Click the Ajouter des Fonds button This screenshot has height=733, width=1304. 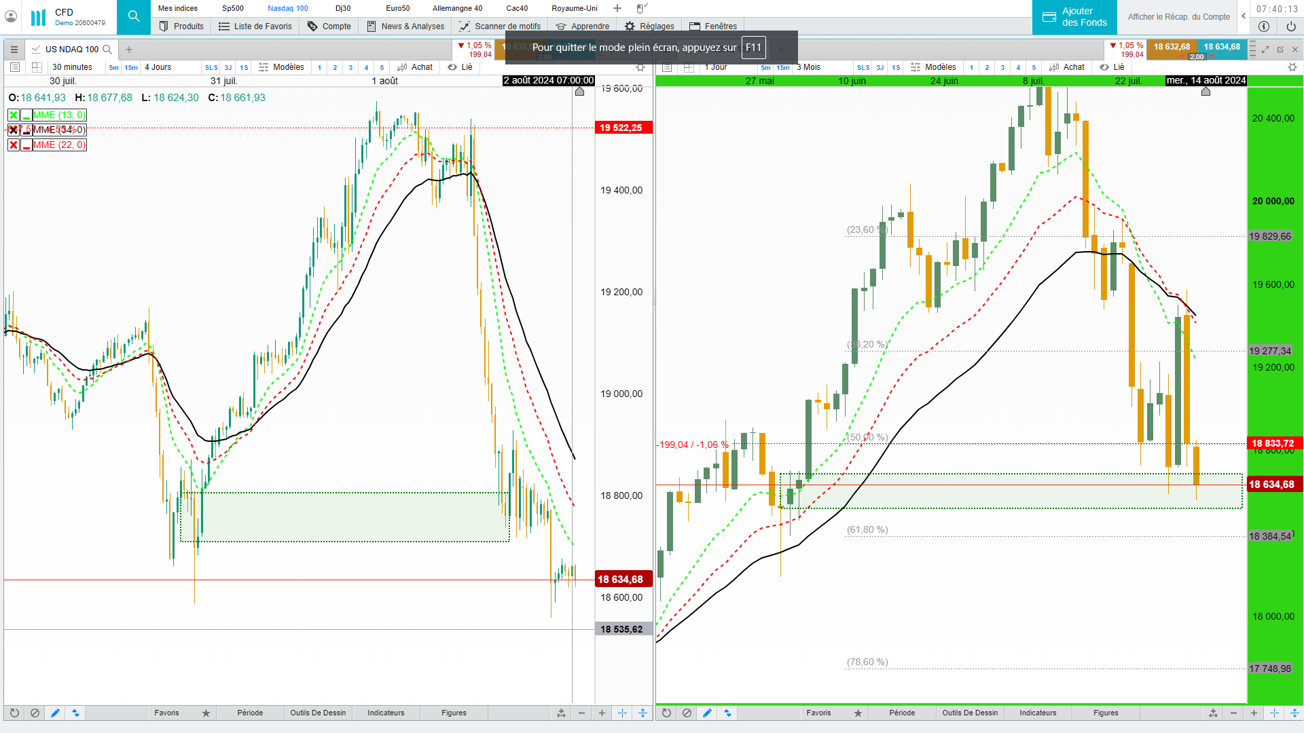click(x=1074, y=17)
